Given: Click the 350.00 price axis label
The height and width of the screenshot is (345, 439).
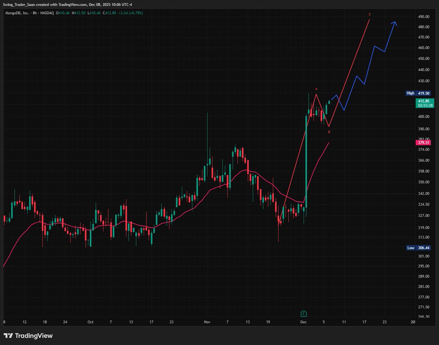Looking at the screenshot, I should tap(424, 182).
